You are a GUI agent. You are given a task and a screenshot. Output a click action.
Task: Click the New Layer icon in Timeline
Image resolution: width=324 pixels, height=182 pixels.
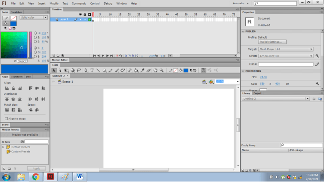point(54,56)
